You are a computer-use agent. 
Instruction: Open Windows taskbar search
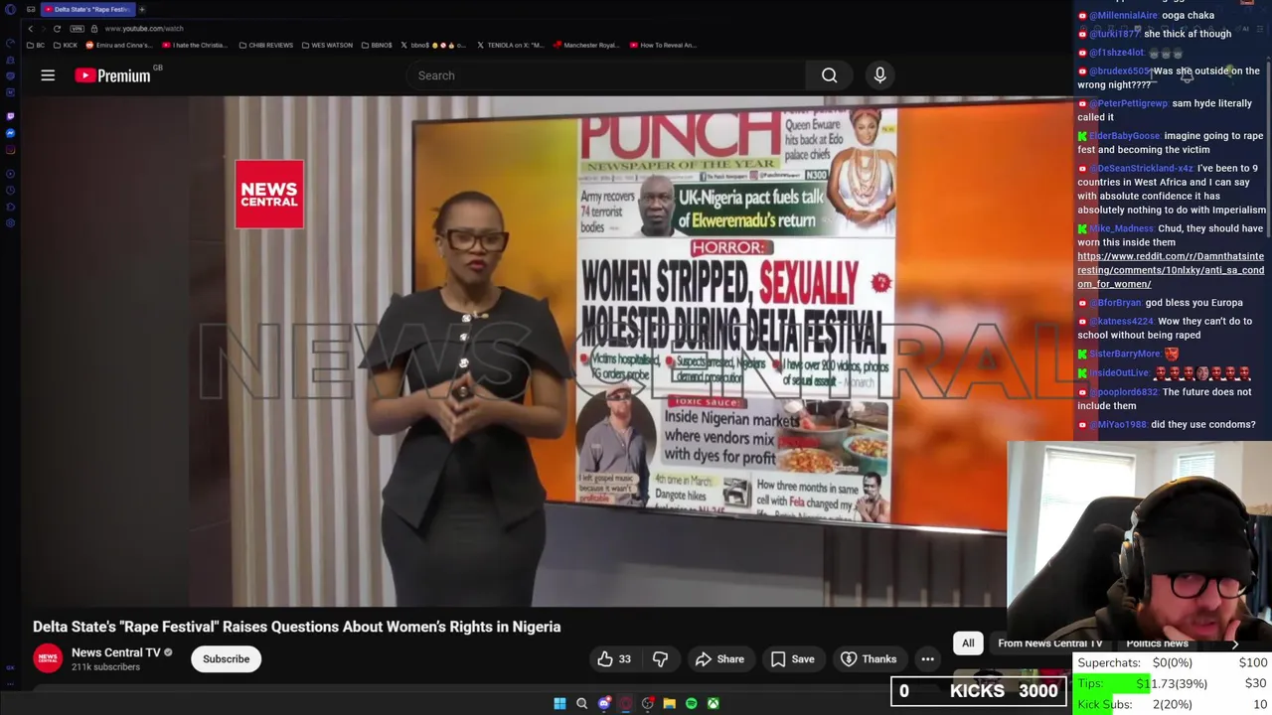click(581, 704)
